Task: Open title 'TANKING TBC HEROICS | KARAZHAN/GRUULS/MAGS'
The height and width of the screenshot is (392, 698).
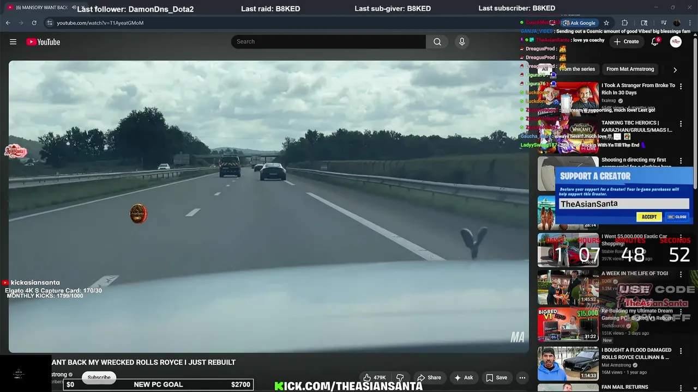Action: [x=637, y=126]
